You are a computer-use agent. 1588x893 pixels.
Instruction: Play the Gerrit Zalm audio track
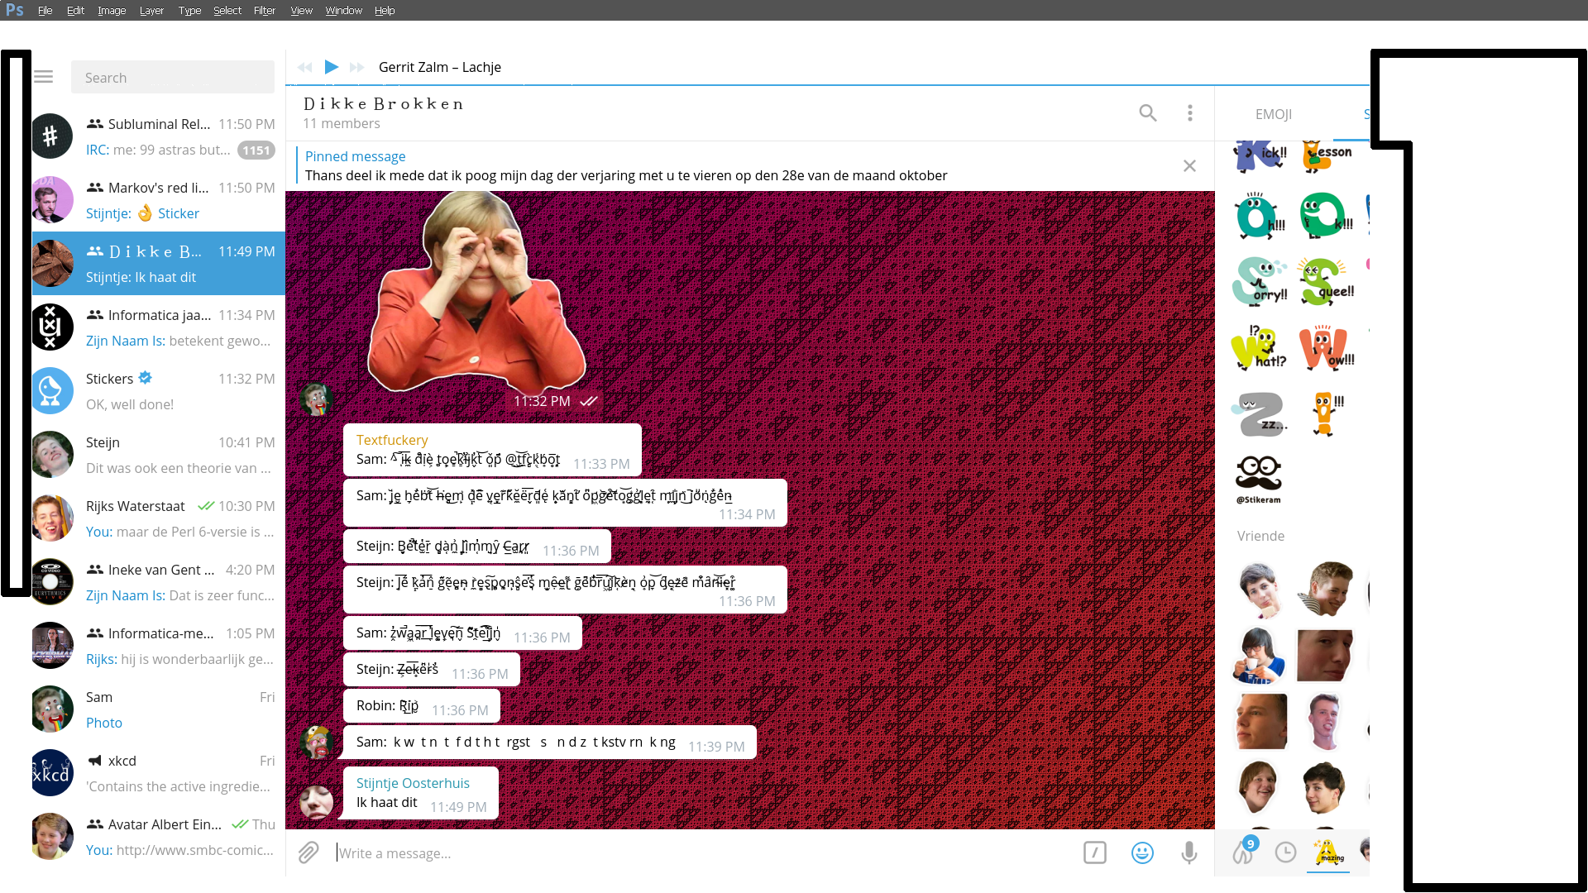point(331,67)
